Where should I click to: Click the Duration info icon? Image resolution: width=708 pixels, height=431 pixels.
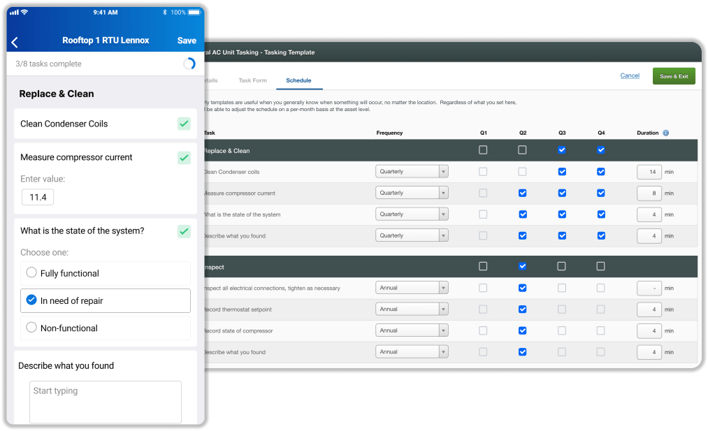tap(665, 133)
